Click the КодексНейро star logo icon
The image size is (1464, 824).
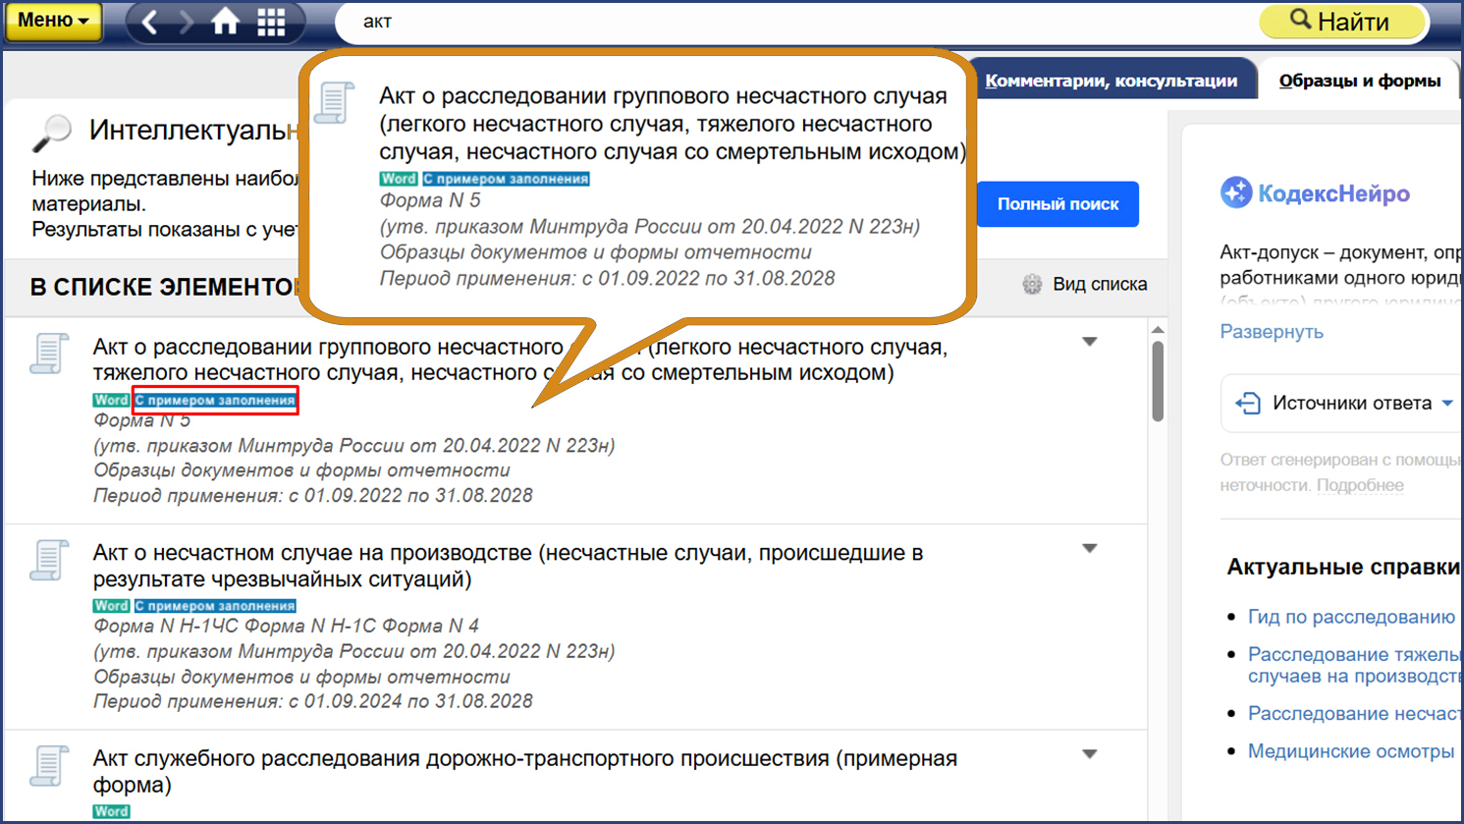(x=1236, y=192)
